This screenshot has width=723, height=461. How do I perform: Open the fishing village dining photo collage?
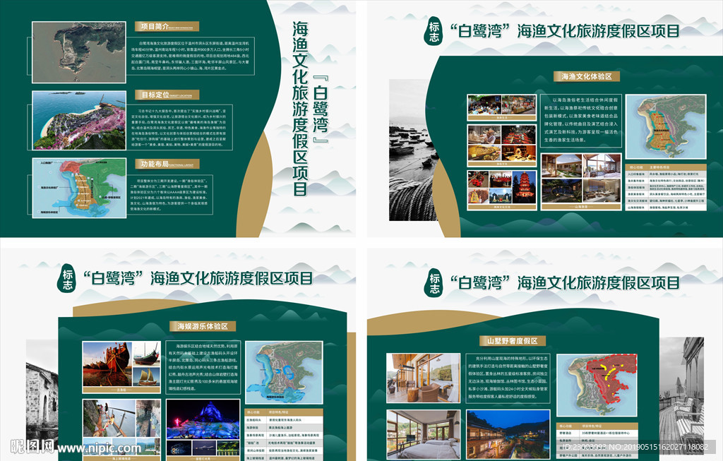click(x=502, y=107)
